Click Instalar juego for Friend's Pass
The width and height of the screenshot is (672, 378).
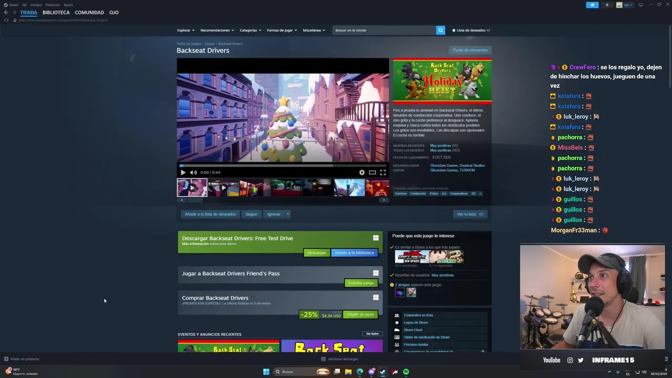pyautogui.click(x=361, y=283)
